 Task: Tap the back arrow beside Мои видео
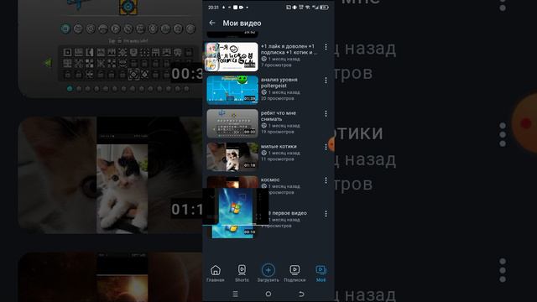point(212,23)
